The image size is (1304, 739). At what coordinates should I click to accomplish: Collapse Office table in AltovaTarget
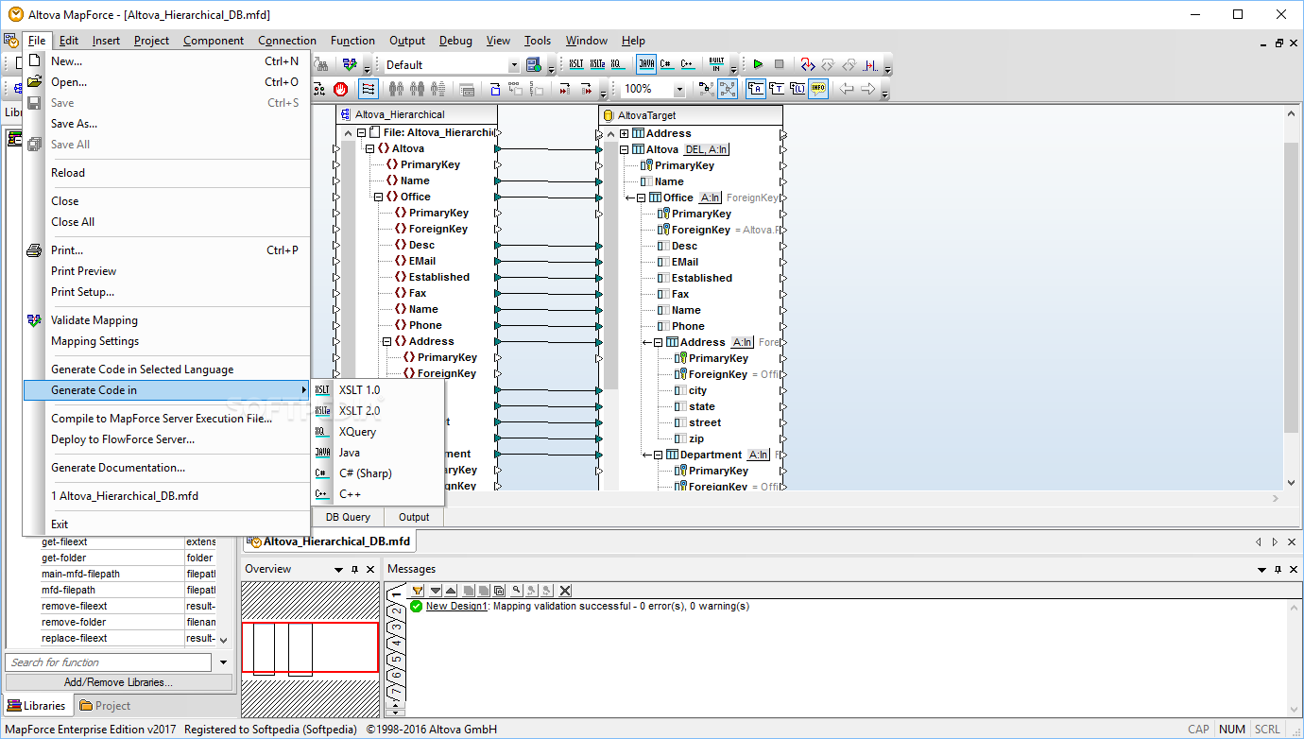(x=641, y=198)
